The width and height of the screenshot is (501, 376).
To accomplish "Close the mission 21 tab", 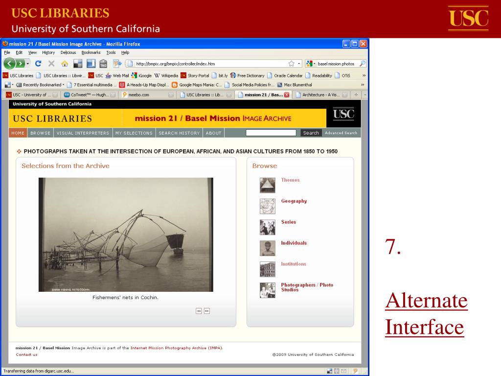I will coord(287,94).
